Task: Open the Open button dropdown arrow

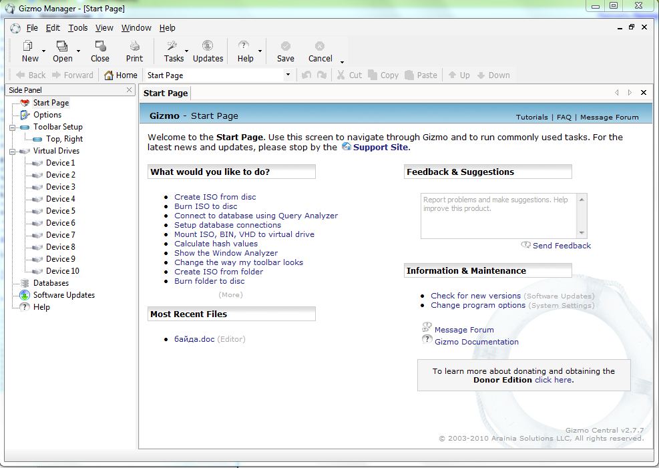Action: [x=78, y=51]
